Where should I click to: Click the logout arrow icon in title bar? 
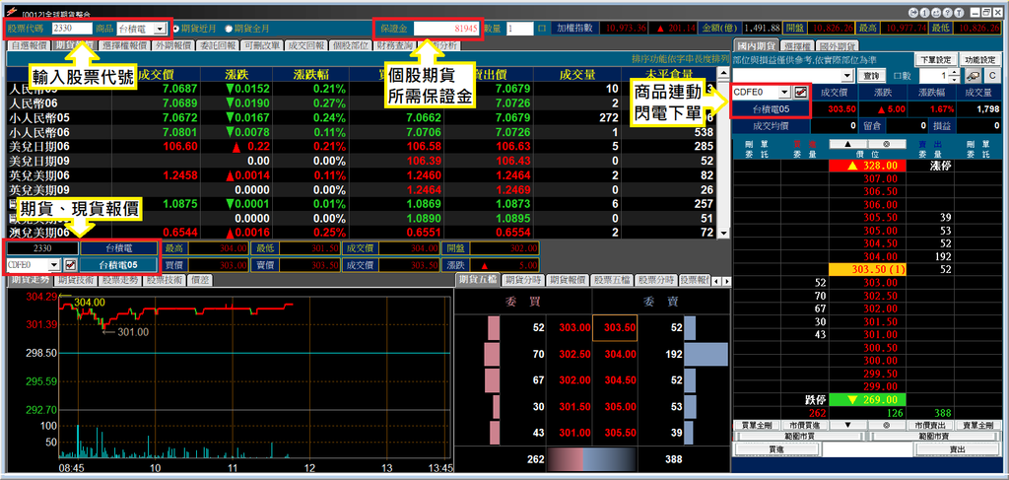point(914,12)
